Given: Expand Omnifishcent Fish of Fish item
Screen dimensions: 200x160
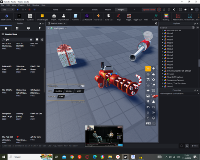Looking at the screenshot, I should pyautogui.click(x=162, y=71).
